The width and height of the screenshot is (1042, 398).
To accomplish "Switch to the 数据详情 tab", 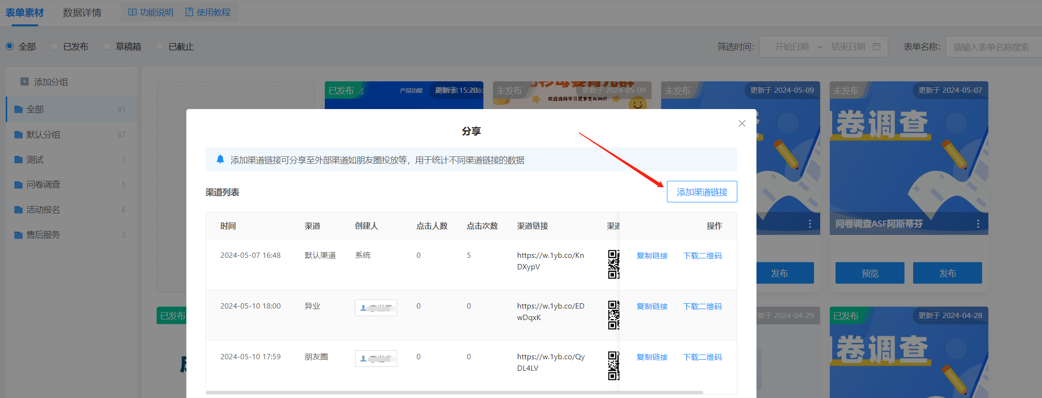I will point(82,12).
